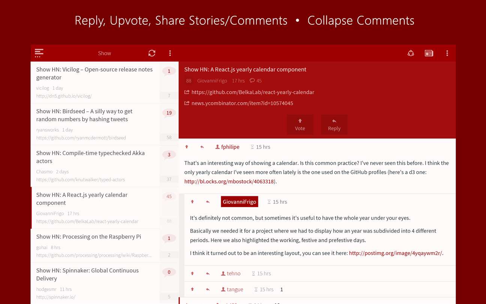Image resolution: width=486 pixels, height=304 pixels.
Task: Open the comments pane overflow menu
Action: pyautogui.click(x=447, y=53)
